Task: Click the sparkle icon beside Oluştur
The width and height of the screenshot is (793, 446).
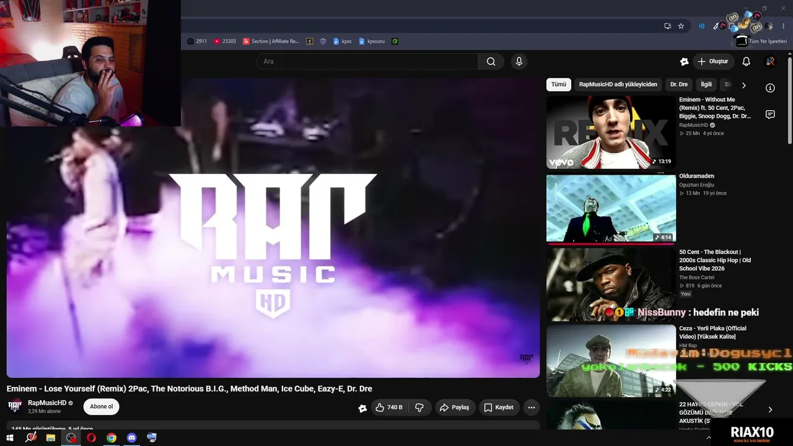Action: [x=684, y=61]
